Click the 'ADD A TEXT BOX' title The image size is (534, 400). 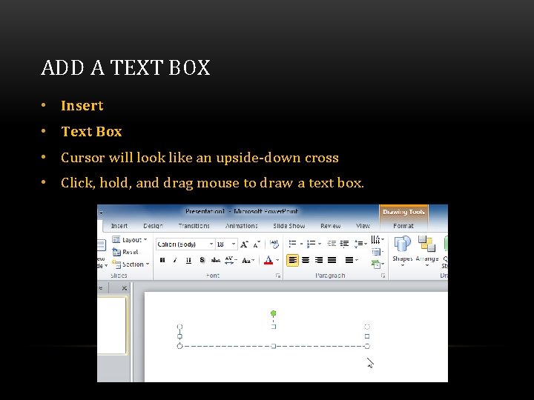[x=125, y=67]
